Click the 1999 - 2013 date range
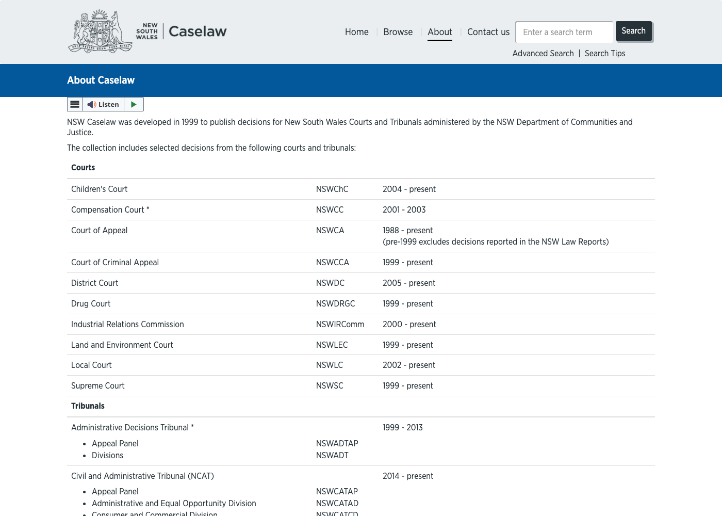This screenshot has height=516, width=722. coord(403,428)
